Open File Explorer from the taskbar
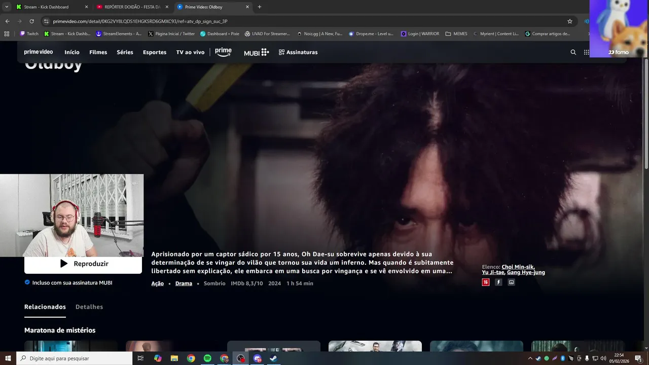Screen dimensions: 649x365 click(174, 358)
